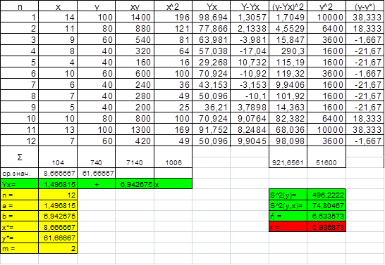Select the yellow b = 6,942675 cell
Image resolution: width=385 pixels, height=265 pixels.
coord(58,216)
